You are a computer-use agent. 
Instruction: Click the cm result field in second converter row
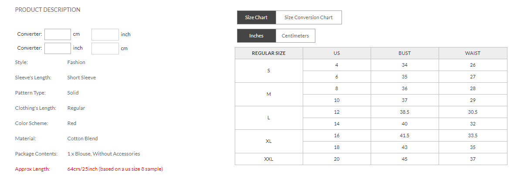[x=105, y=48]
